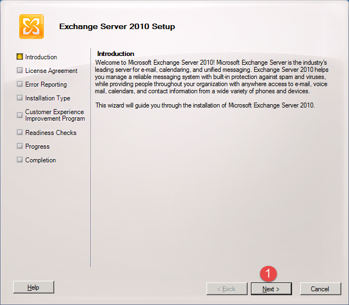Click the Readiness Checks step indicator square
Screen dimensions: 349x305
pos(20,132)
